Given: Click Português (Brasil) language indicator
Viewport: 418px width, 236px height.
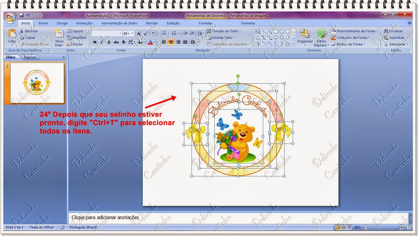Looking at the screenshot, I should (83, 227).
